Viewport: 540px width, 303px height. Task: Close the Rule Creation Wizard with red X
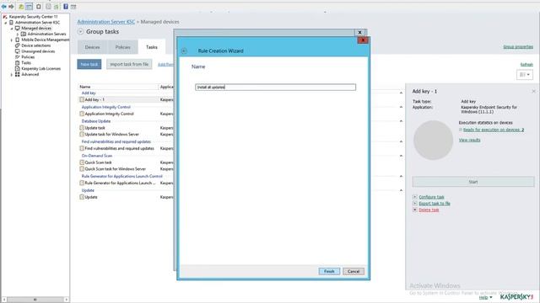point(363,40)
